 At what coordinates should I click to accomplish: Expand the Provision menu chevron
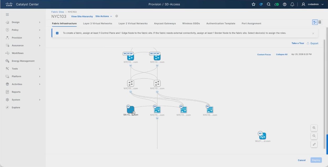(40, 38)
